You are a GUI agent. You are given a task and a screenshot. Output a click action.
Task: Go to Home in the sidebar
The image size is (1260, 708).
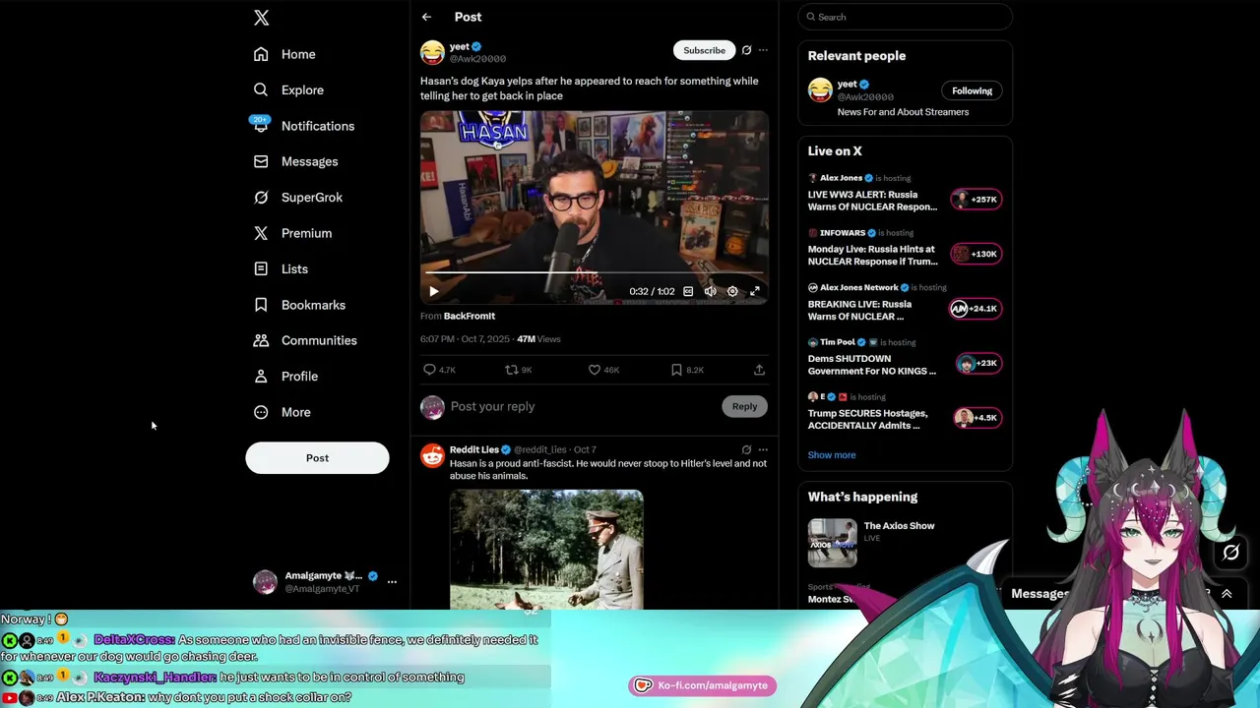tap(284, 54)
